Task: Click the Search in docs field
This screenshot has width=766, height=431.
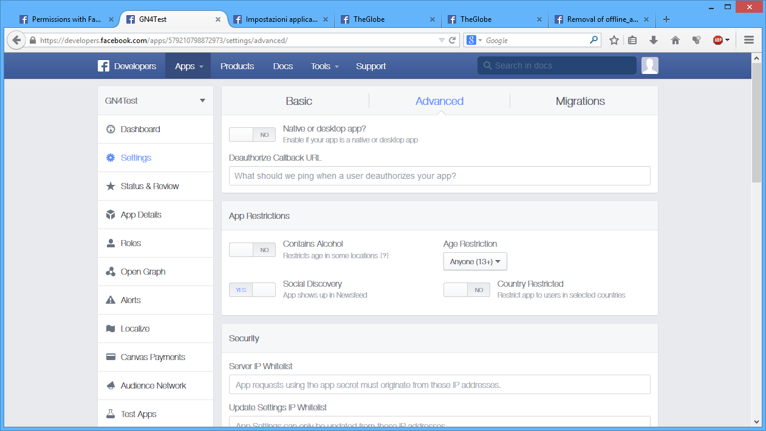Action: pos(557,65)
